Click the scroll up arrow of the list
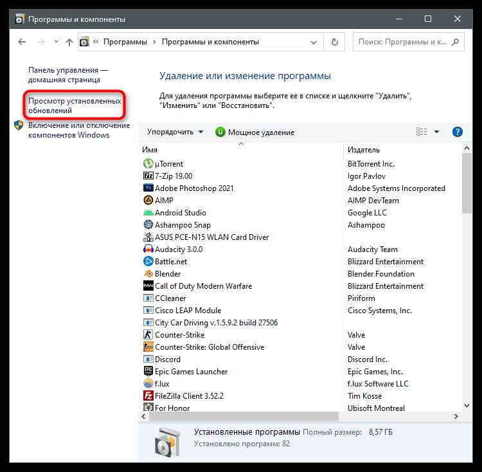Viewport: 482px width, 472px height. pyautogui.click(x=467, y=149)
